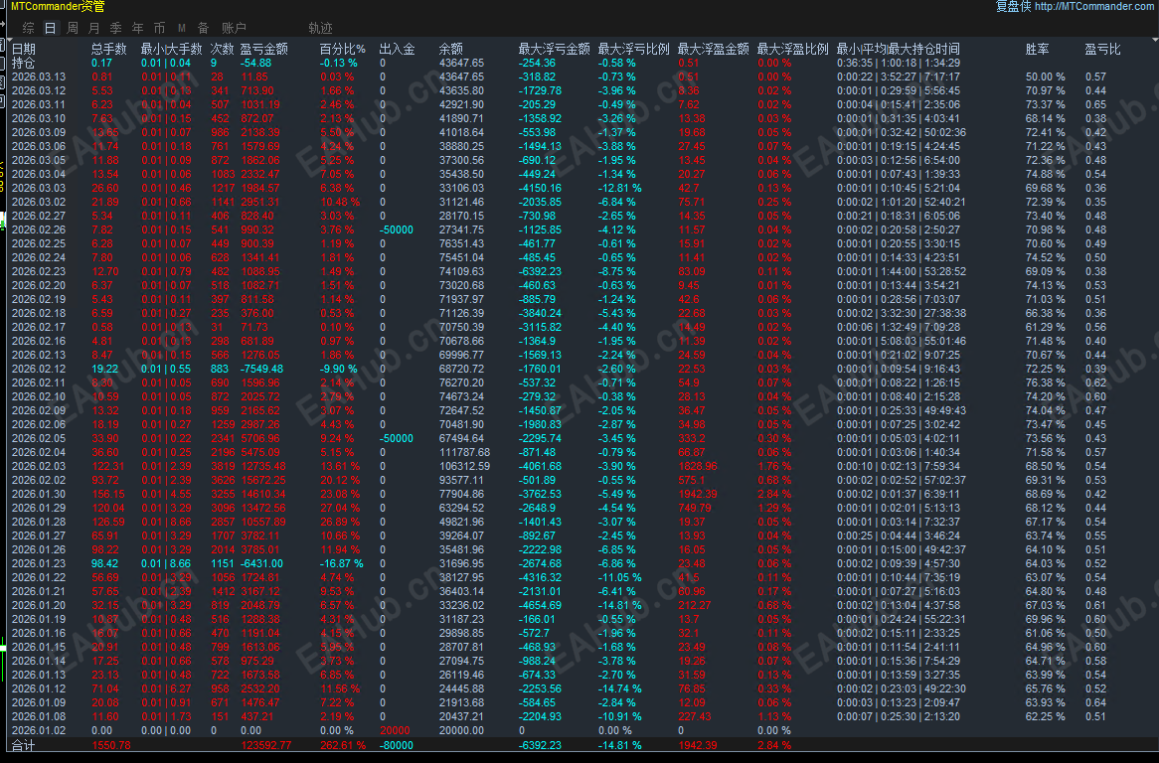Switch to the 季 quarterly tab
The image size is (1159, 763).
coord(116,28)
